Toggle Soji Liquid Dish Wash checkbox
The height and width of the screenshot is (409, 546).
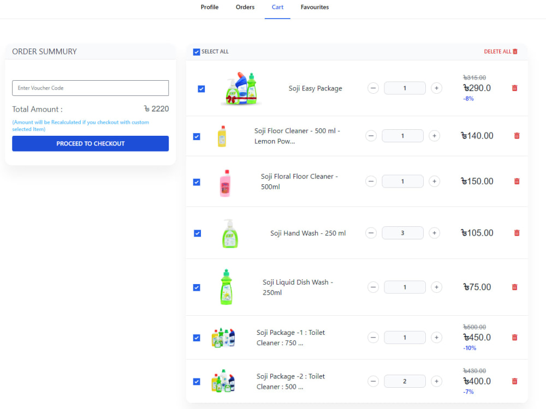tap(197, 287)
